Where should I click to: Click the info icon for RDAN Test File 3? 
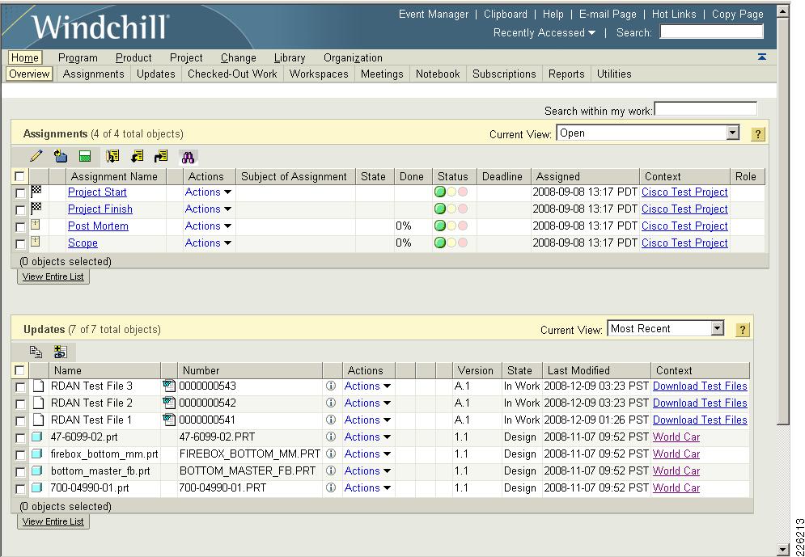pyautogui.click(x=331, y=386)
